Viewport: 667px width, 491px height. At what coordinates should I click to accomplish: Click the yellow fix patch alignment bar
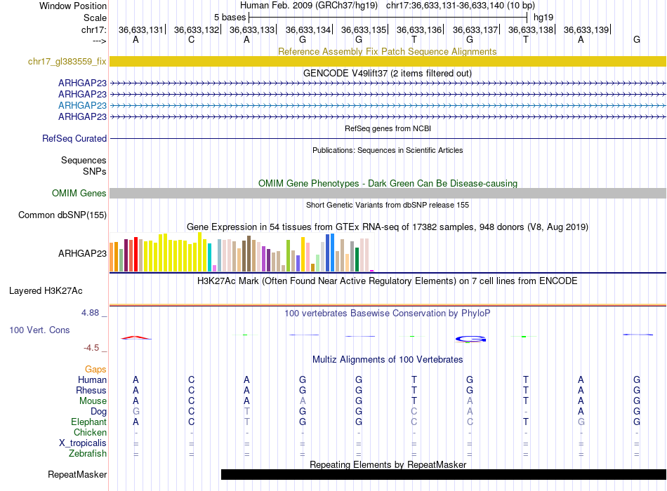(x=388, y=61)
